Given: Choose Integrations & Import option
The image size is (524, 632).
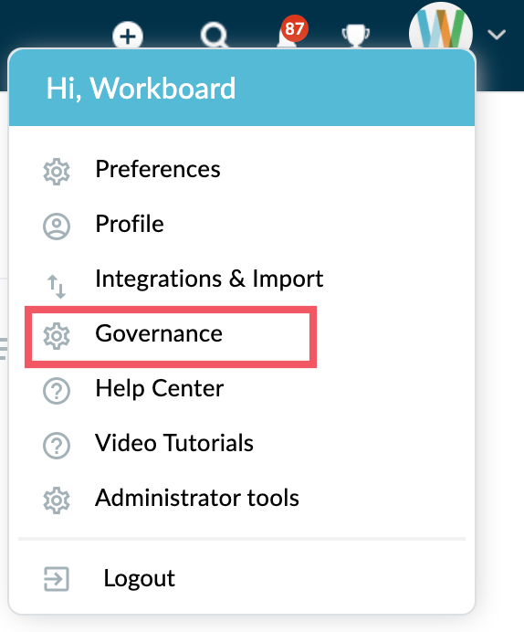Looking at the screenshot, I should [x=209, y=279].
